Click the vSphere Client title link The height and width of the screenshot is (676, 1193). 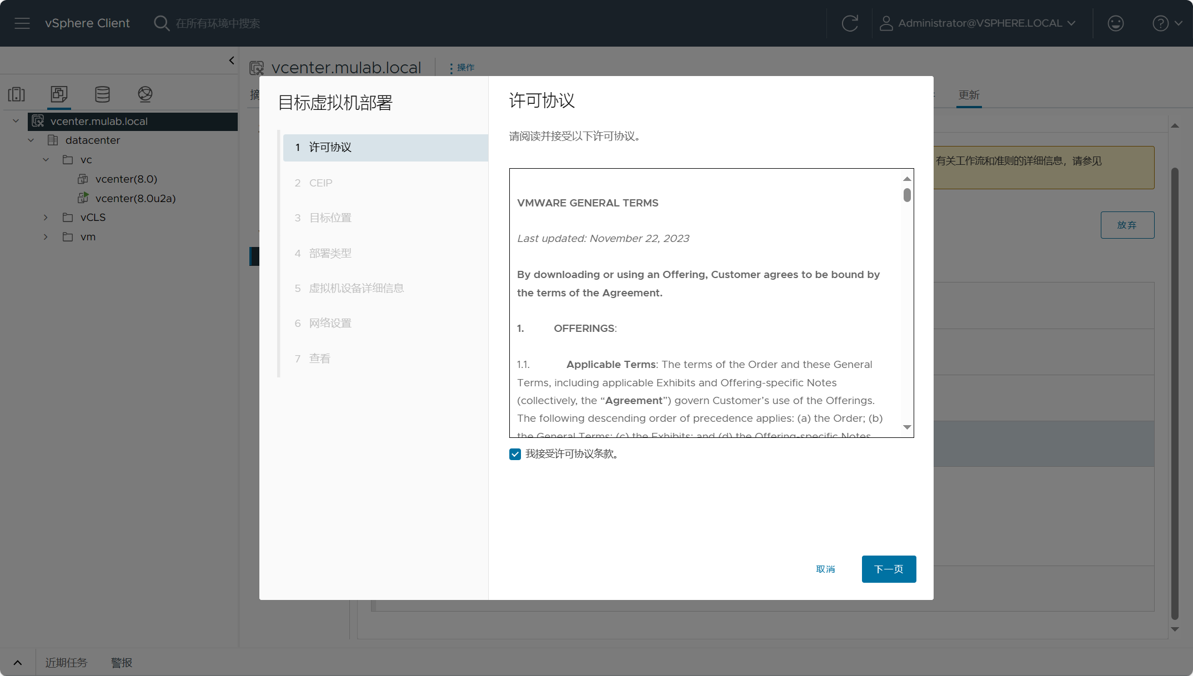[87, 23]
